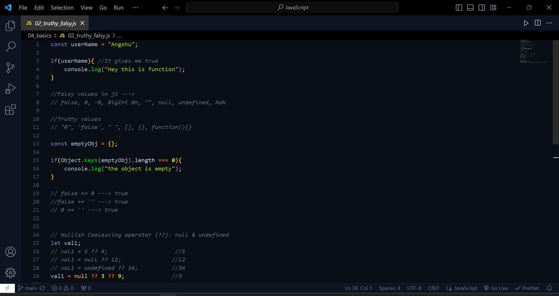Open the Explorer view in activity bar
Viewport: 559px width, 296px height.
tap(10, 26)
